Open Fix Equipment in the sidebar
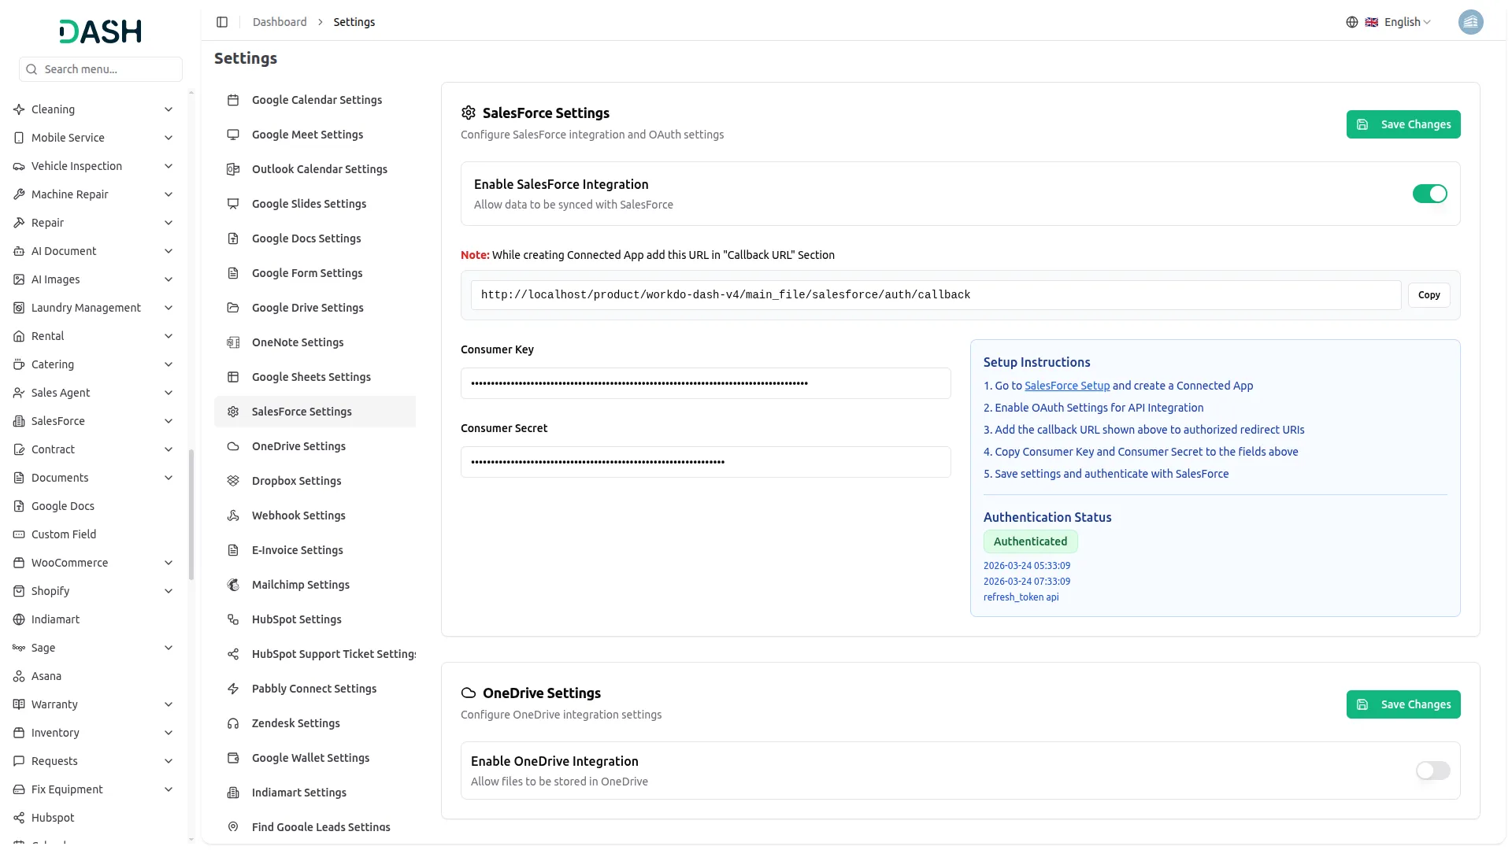1512x850 pixels. [94, 789]
